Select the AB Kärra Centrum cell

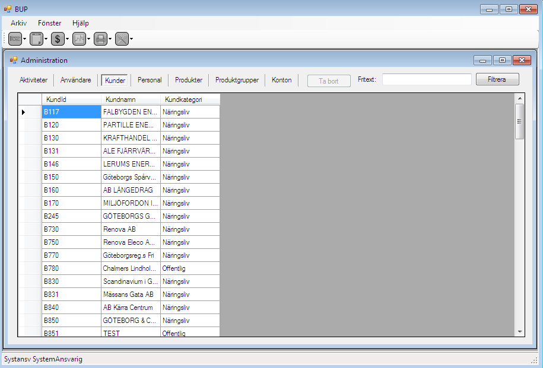point(131,308)
